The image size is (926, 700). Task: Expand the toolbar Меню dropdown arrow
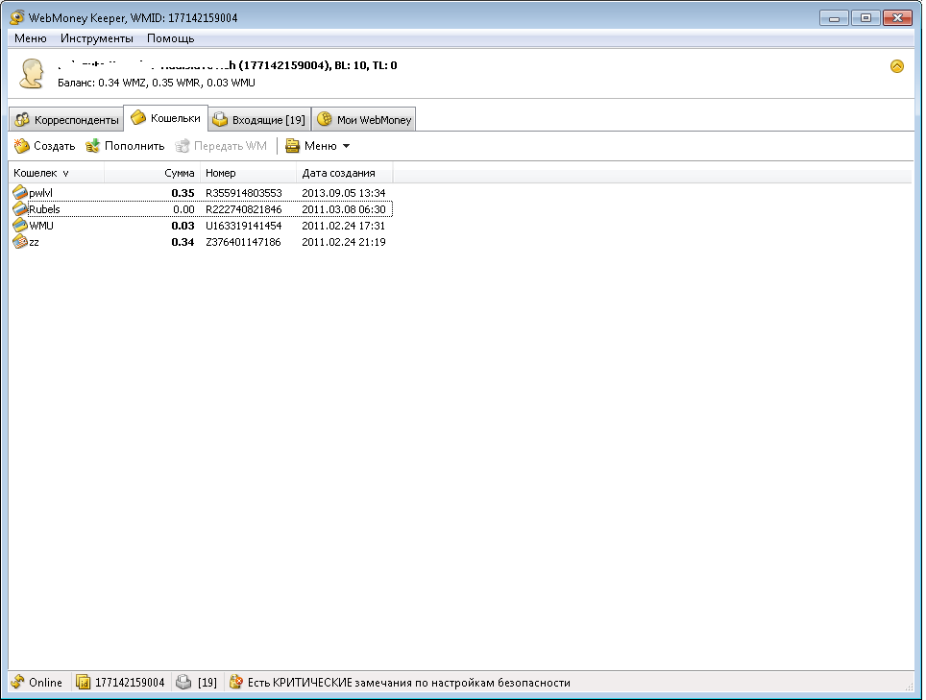[346, 146]
